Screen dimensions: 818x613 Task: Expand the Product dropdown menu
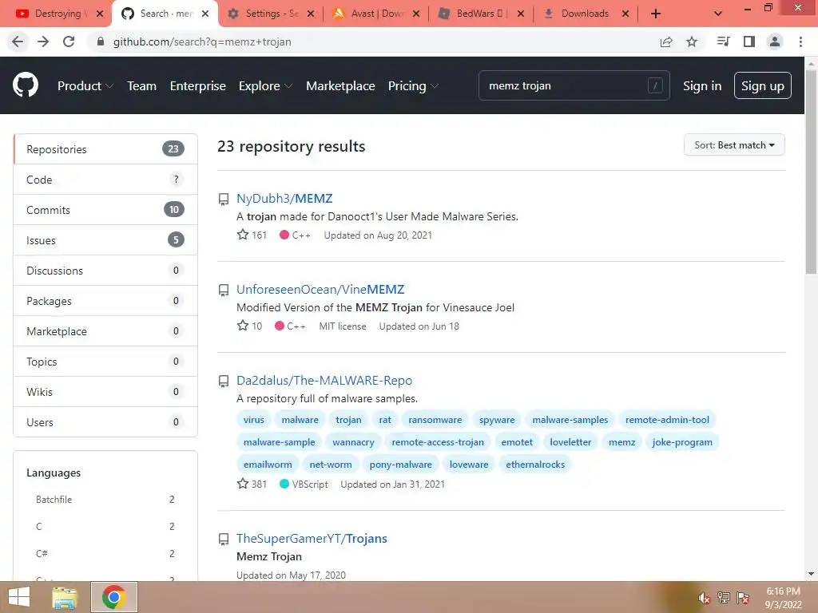pyautogui.click(x=85, y=85)
